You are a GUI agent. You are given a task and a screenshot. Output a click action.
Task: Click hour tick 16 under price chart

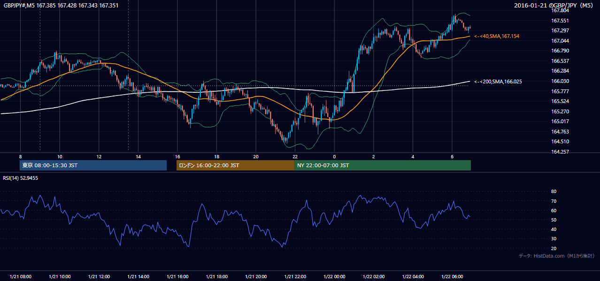pyautogui.click(x=177, y=156)
